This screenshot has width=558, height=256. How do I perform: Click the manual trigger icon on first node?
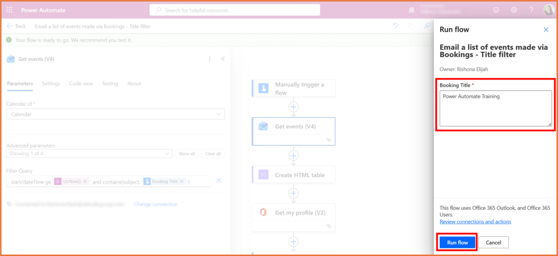[x=263, y=89]
